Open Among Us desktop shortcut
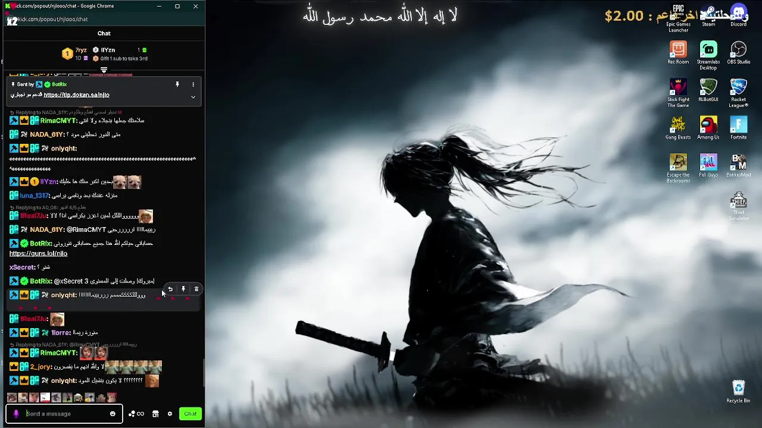The width and height of the screenshot is (762, 428). (708, 128)
